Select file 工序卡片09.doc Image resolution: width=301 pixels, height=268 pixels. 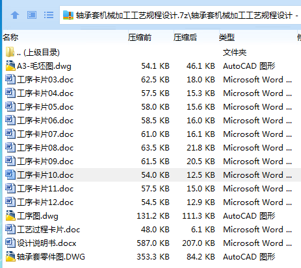tap(46, 162)
